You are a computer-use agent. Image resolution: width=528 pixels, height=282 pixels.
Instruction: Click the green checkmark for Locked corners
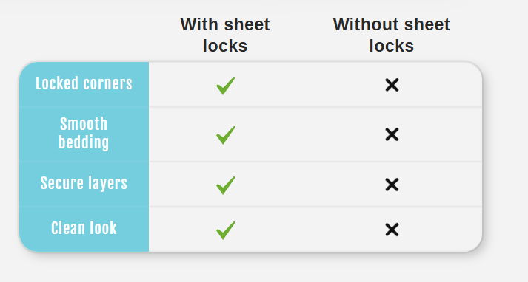point(225,86)
